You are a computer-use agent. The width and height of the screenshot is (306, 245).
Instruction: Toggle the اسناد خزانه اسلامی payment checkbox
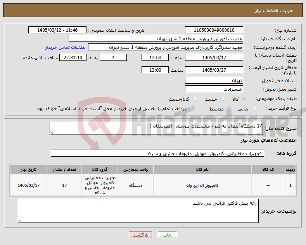[x=192, y=108]
